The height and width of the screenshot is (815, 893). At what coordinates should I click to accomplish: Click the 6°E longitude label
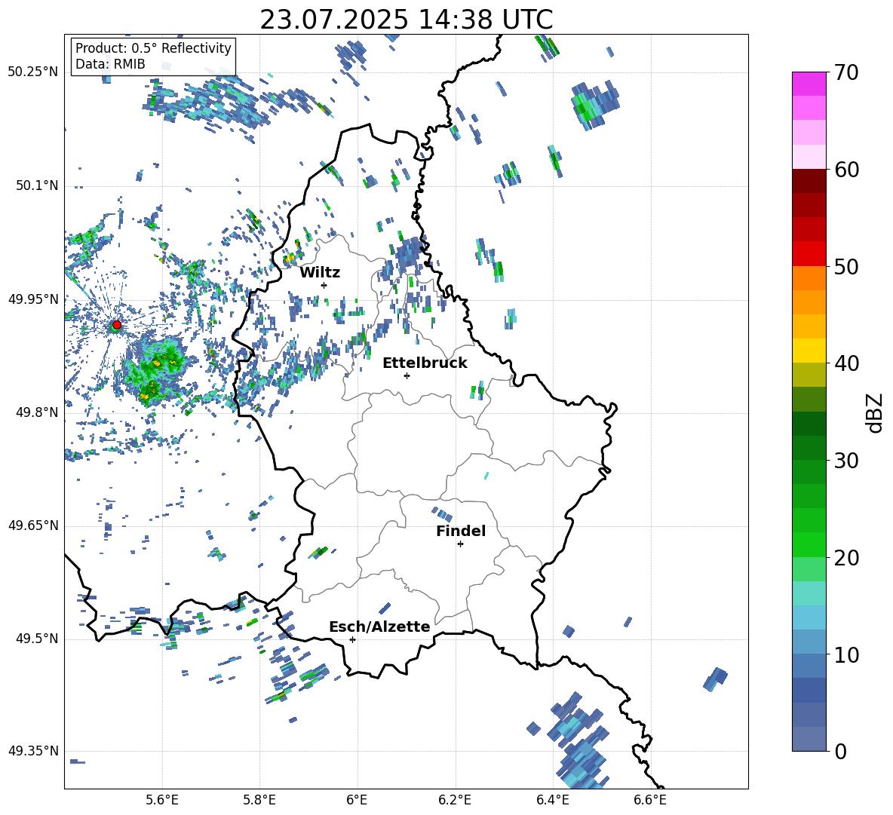[x=357, y=800]
